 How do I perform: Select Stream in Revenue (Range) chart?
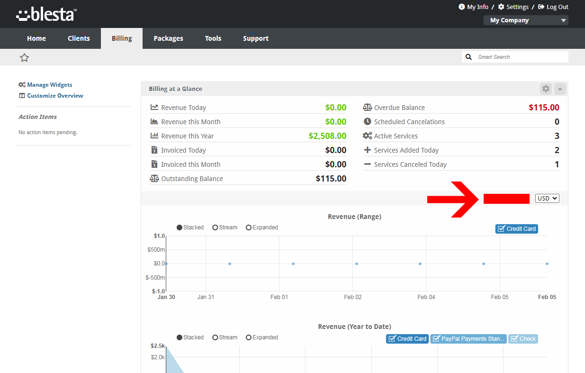point(225,227)
